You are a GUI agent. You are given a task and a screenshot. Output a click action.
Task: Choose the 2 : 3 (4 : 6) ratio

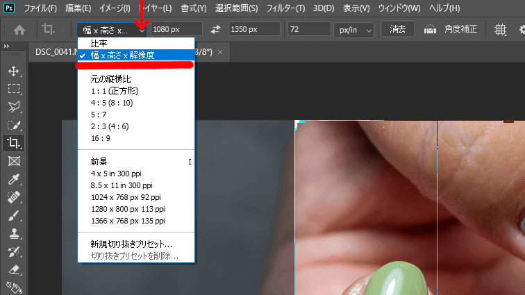click(136, 126)
